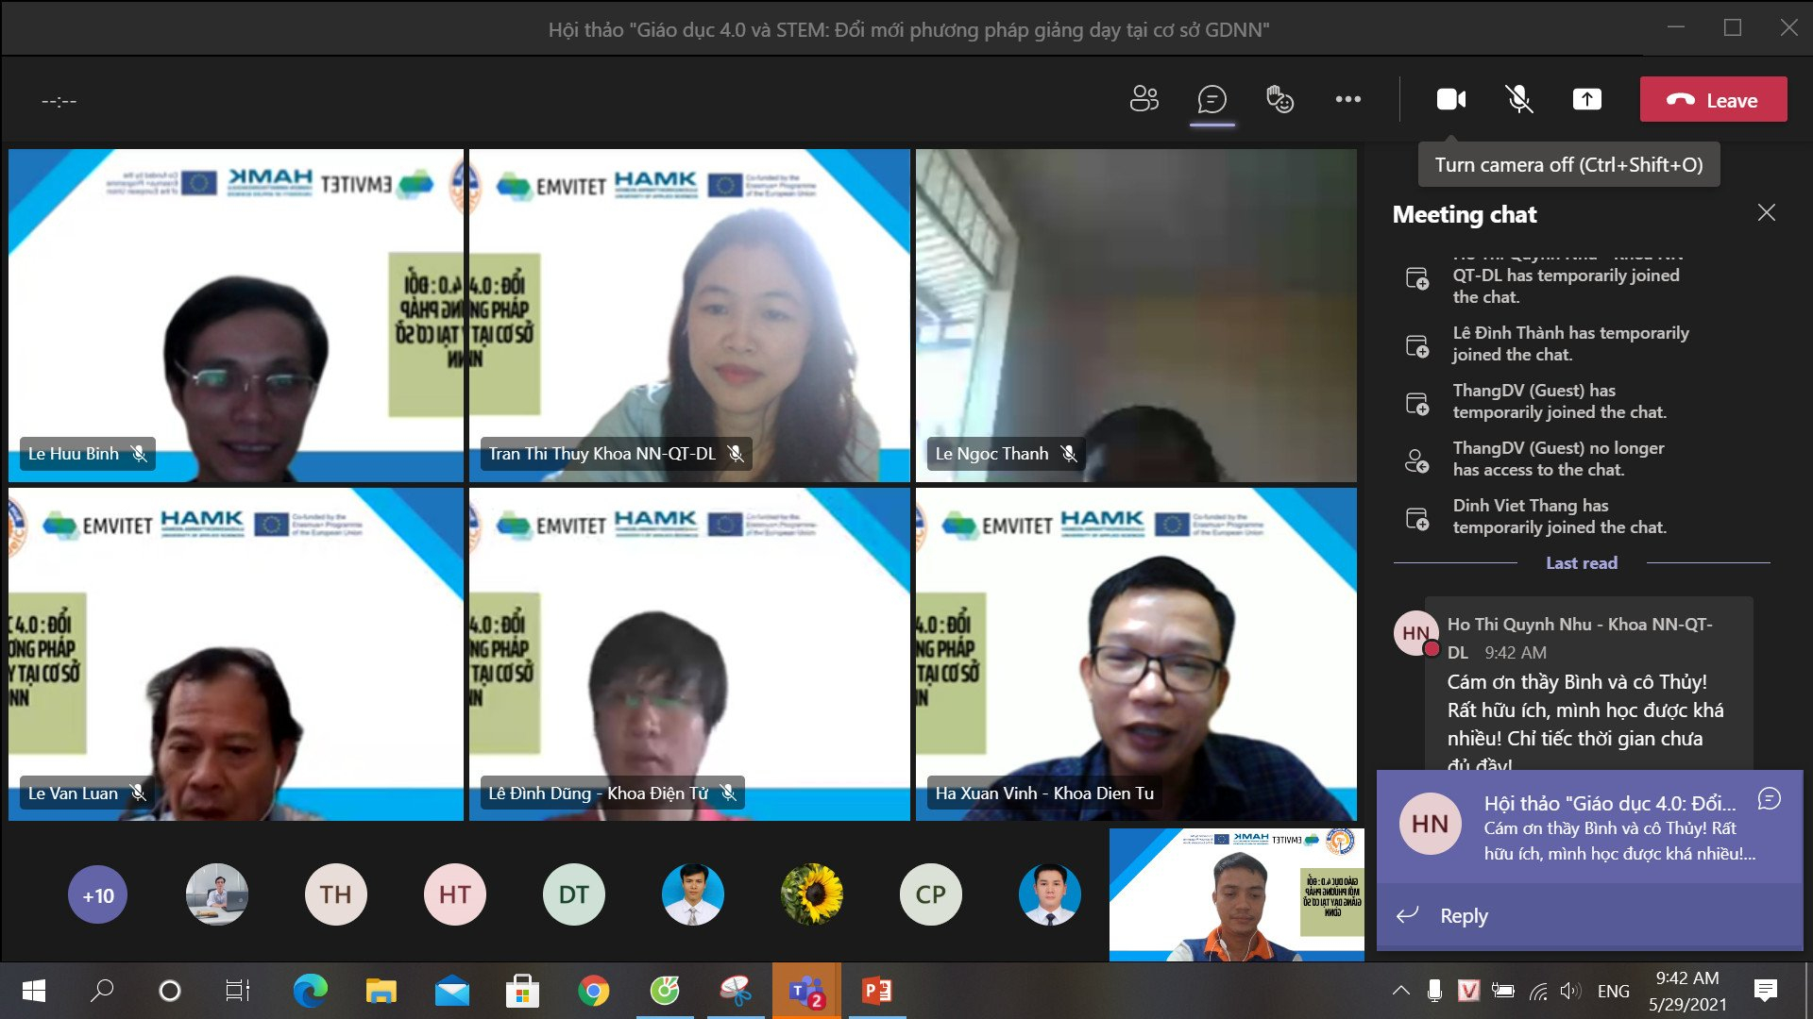Unmute the microphone

[1518, 99]
